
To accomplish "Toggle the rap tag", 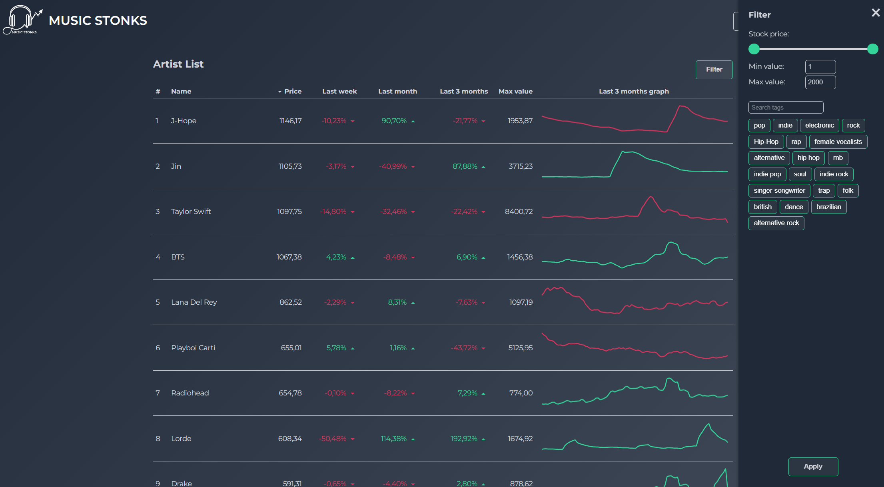I will click(796, 142).
